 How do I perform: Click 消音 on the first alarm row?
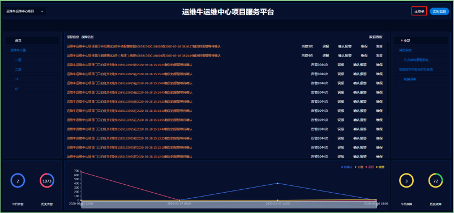[x=379, y=46]
